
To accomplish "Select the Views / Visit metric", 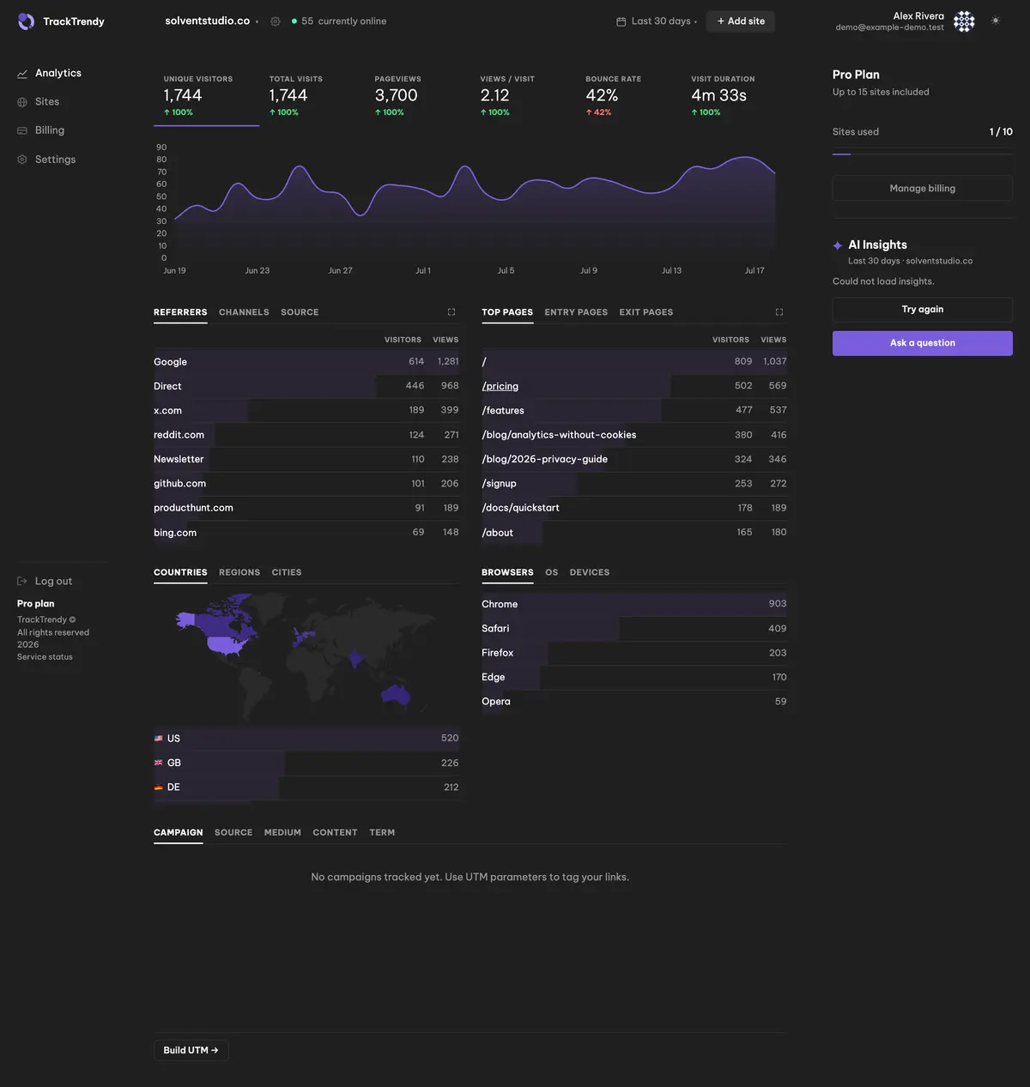I will (523, 95).
